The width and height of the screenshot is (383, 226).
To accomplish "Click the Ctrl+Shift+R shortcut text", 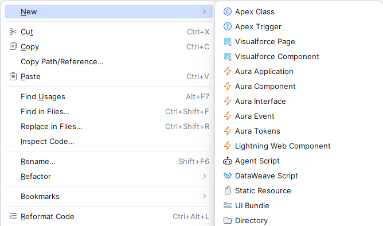I will point(187,127).
